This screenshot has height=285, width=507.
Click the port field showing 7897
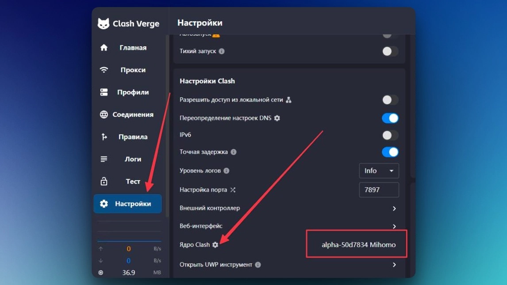point(379,190)
